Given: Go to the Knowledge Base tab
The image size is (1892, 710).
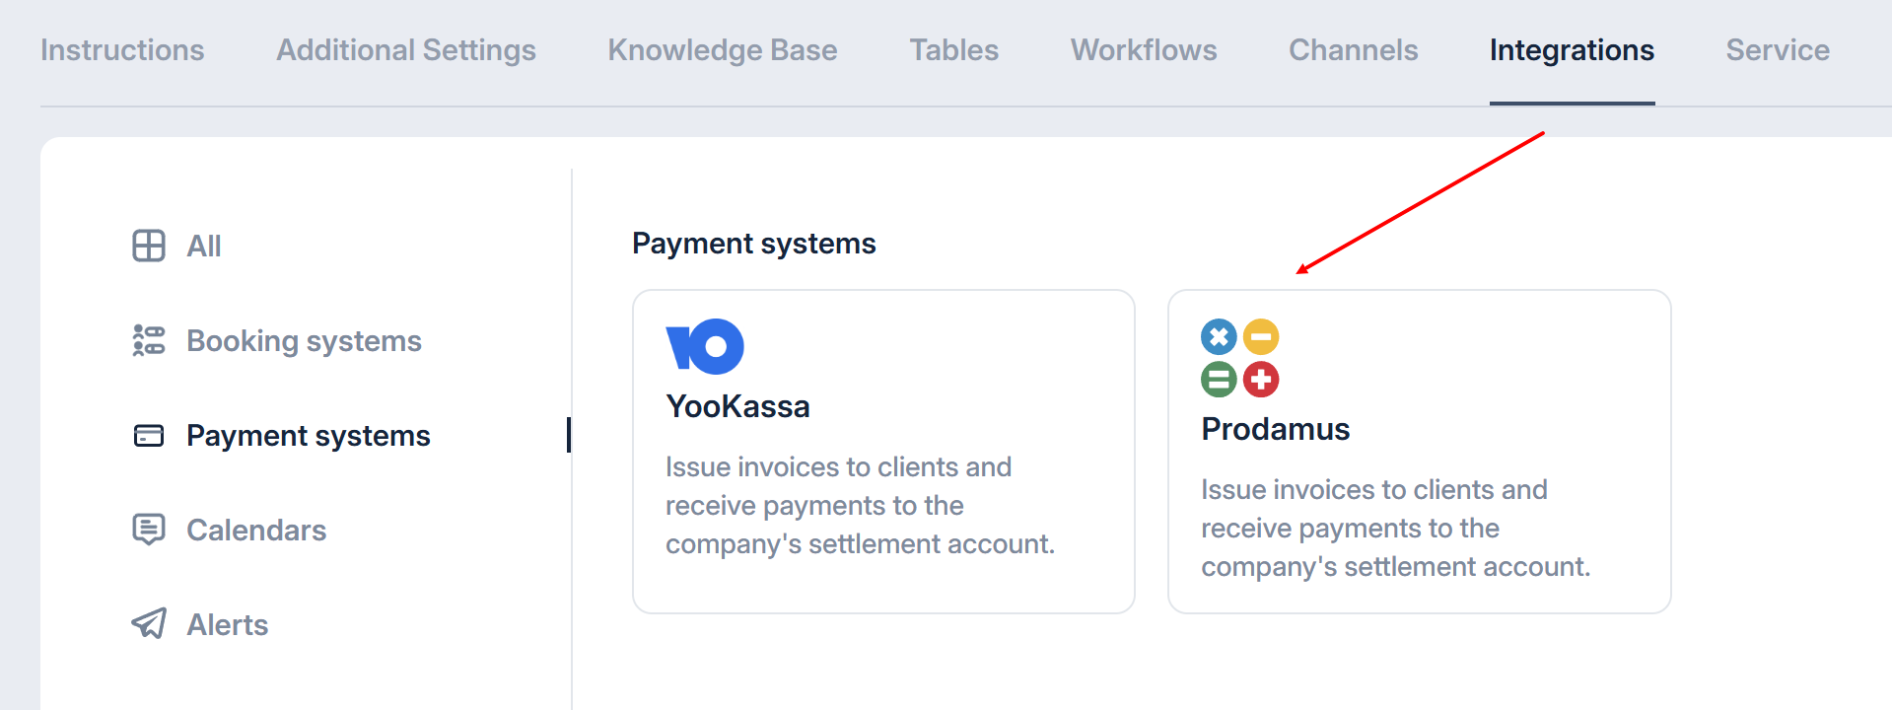Looking at the screenshot, I should click(722, 50).
